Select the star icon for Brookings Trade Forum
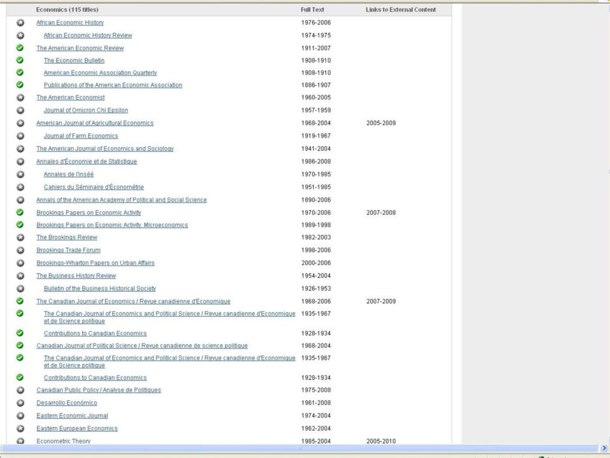610x458 pixels. pos(20,251)
